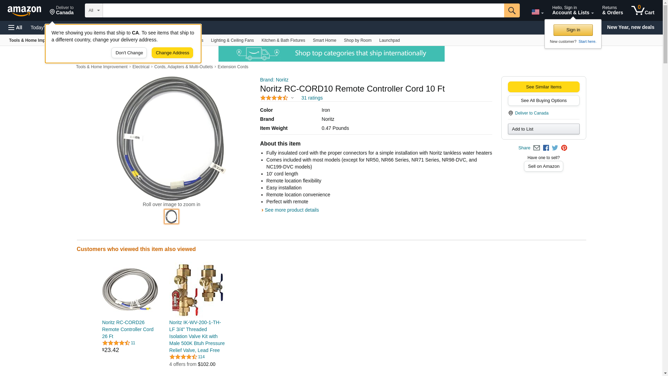Share product on Pinterest

[564, 148]
